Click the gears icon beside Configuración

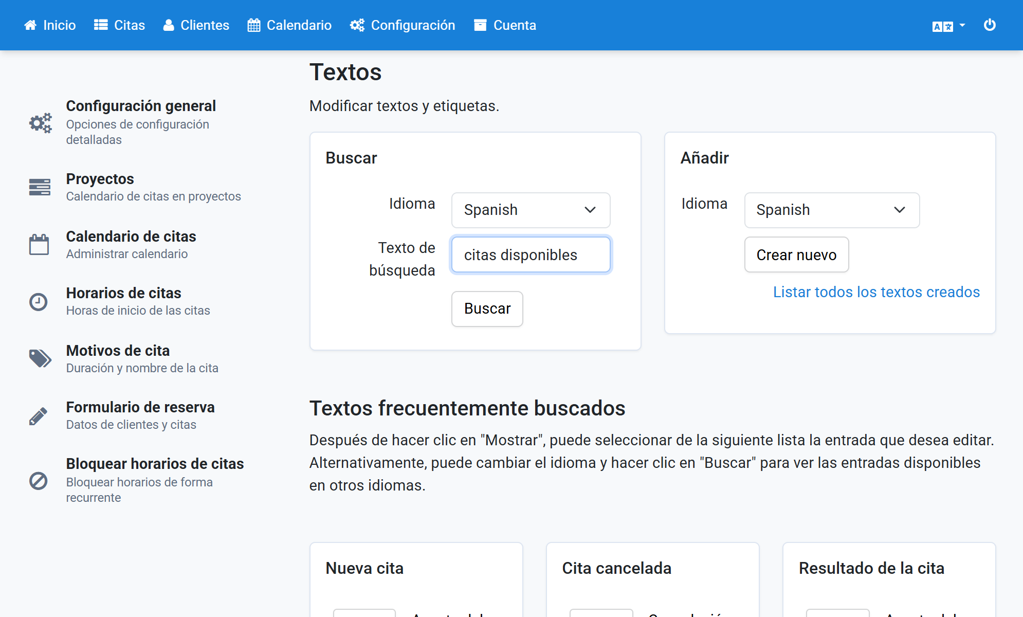(357, 25)
